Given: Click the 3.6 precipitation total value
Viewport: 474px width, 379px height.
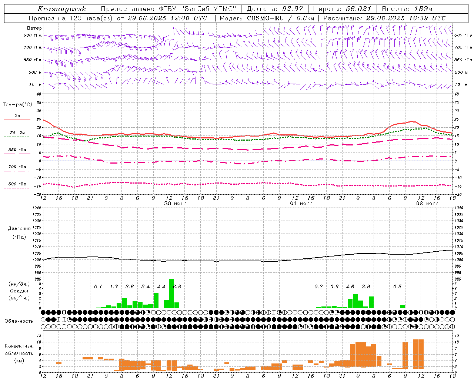Looking at the screenshot, I should [x=130, y=286].
